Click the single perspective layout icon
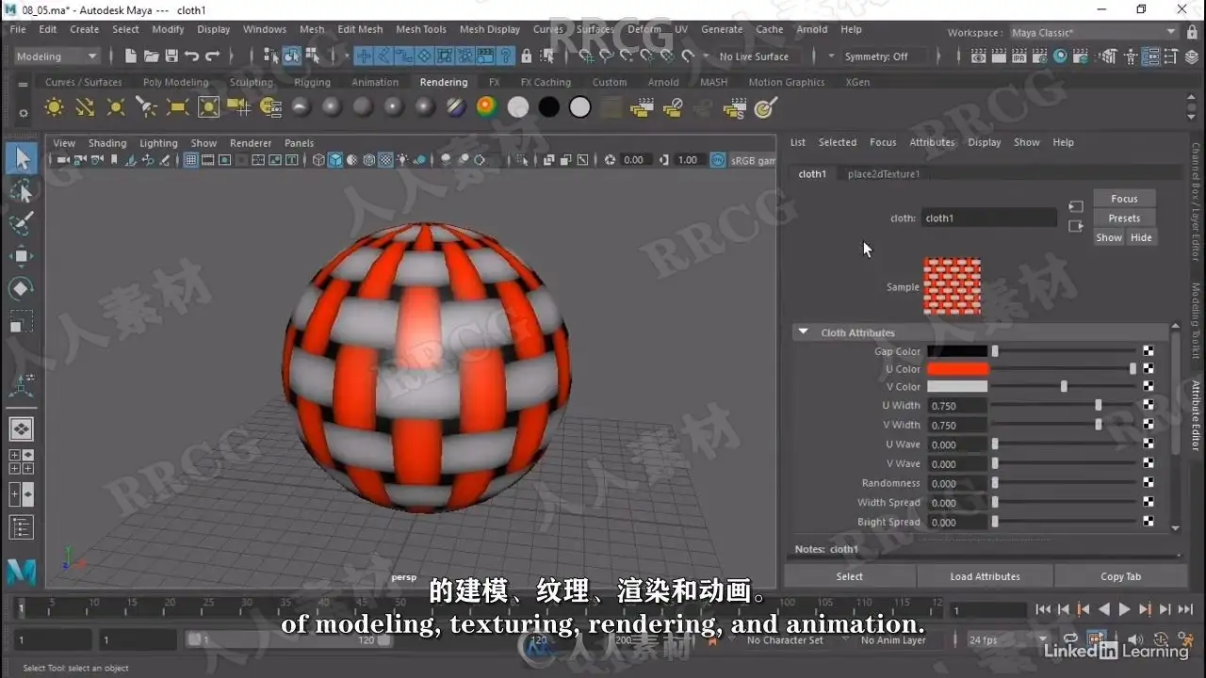1206x678 pixels. coord(21,429)
